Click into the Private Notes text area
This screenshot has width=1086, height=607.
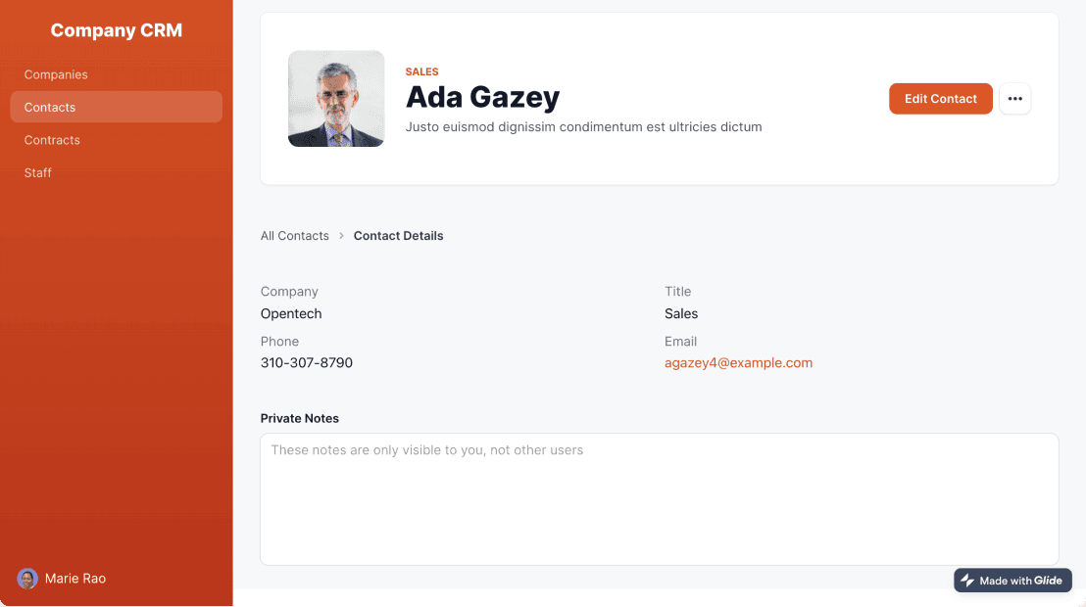(x=659, y=499)
